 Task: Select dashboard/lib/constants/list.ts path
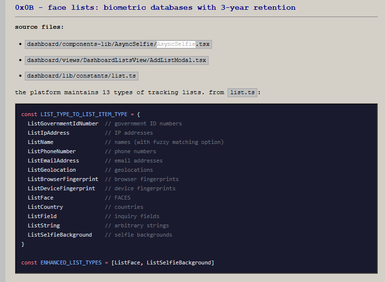click(x=81, y=76)
